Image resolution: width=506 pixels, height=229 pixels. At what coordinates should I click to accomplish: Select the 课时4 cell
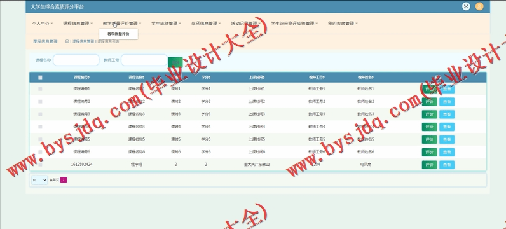(176, 127)
